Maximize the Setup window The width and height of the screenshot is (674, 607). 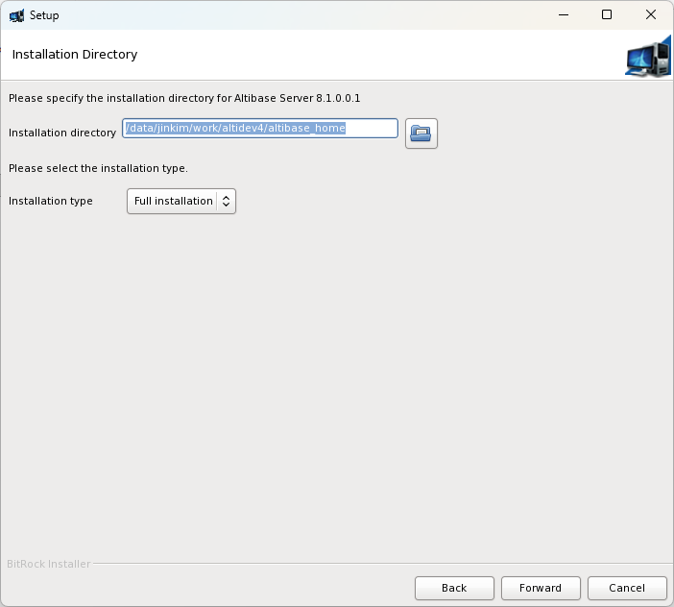[606, 15]
